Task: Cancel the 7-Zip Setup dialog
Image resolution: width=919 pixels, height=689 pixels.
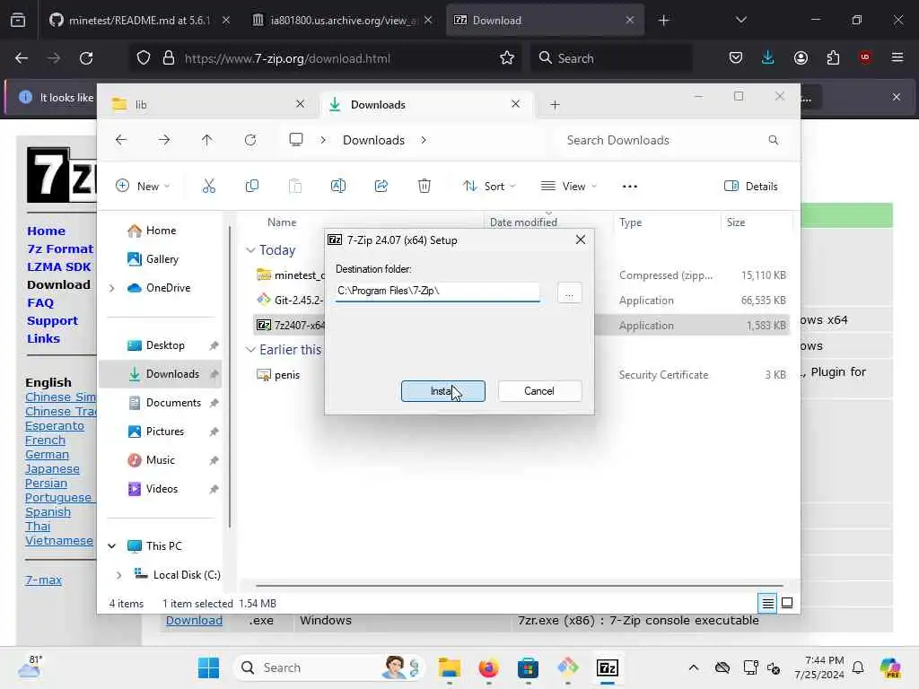Action: point(539,391)
